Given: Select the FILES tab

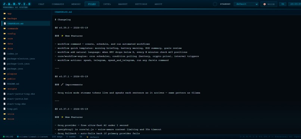Looking at the screenshot, I should point(92,4).
